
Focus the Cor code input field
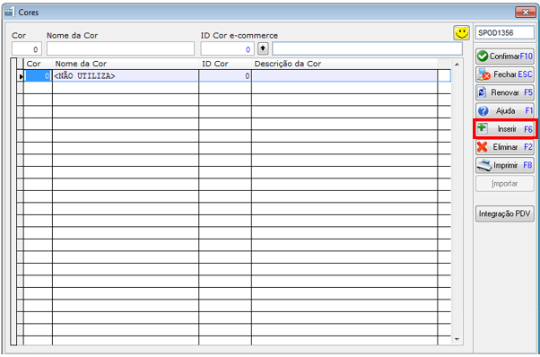pyautogui.click(x=27, y=48)
